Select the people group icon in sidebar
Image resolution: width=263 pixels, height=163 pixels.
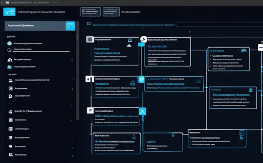(10, 81)
